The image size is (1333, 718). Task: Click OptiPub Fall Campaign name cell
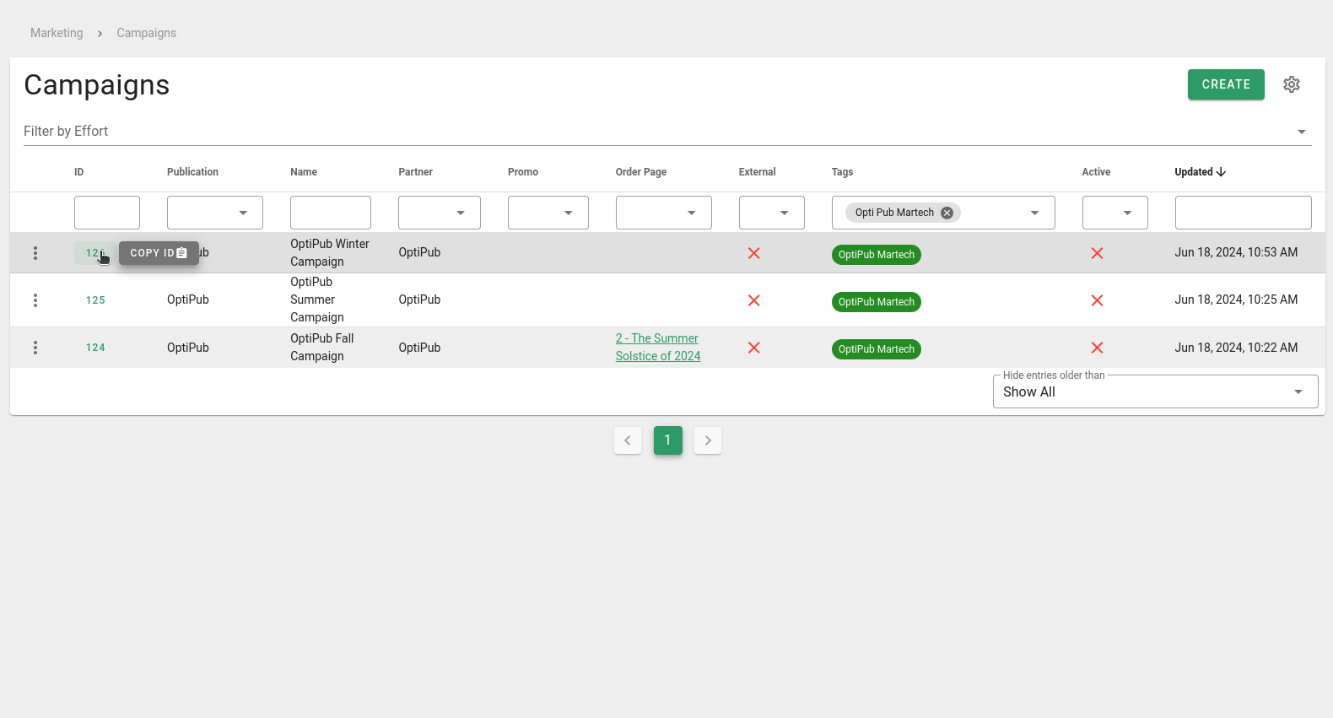coord(322,348)
